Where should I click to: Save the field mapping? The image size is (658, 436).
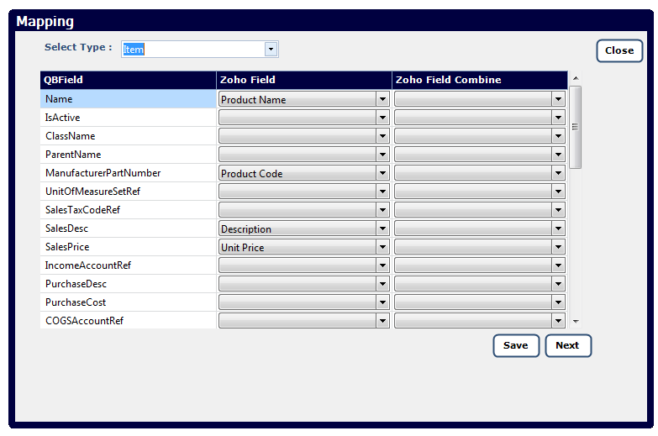coord(516,346)
